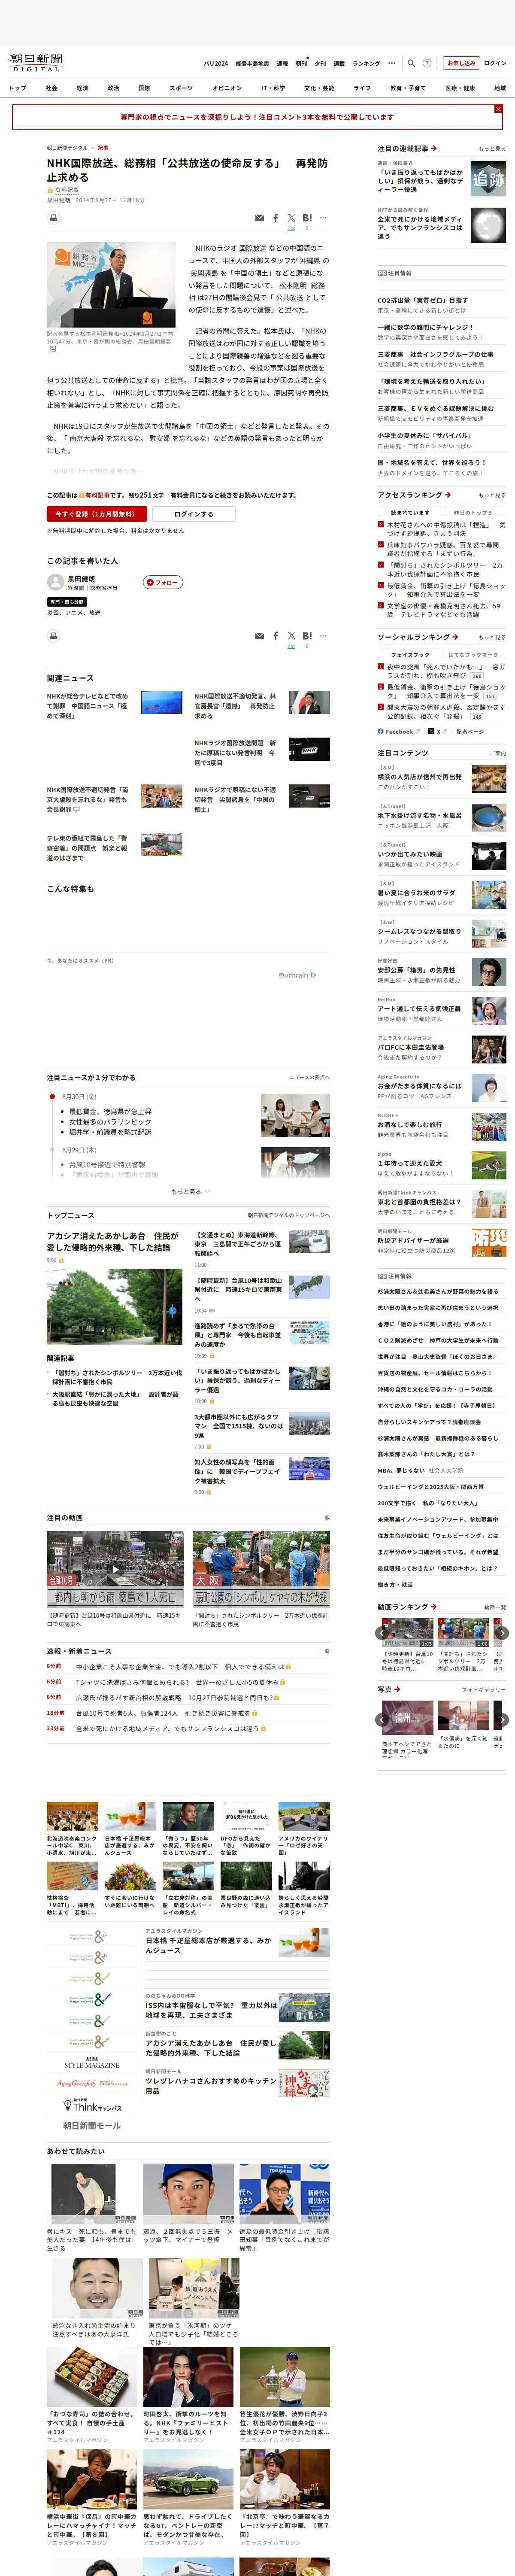Click ログインする button
The image size is (515, 2576).
193,514
